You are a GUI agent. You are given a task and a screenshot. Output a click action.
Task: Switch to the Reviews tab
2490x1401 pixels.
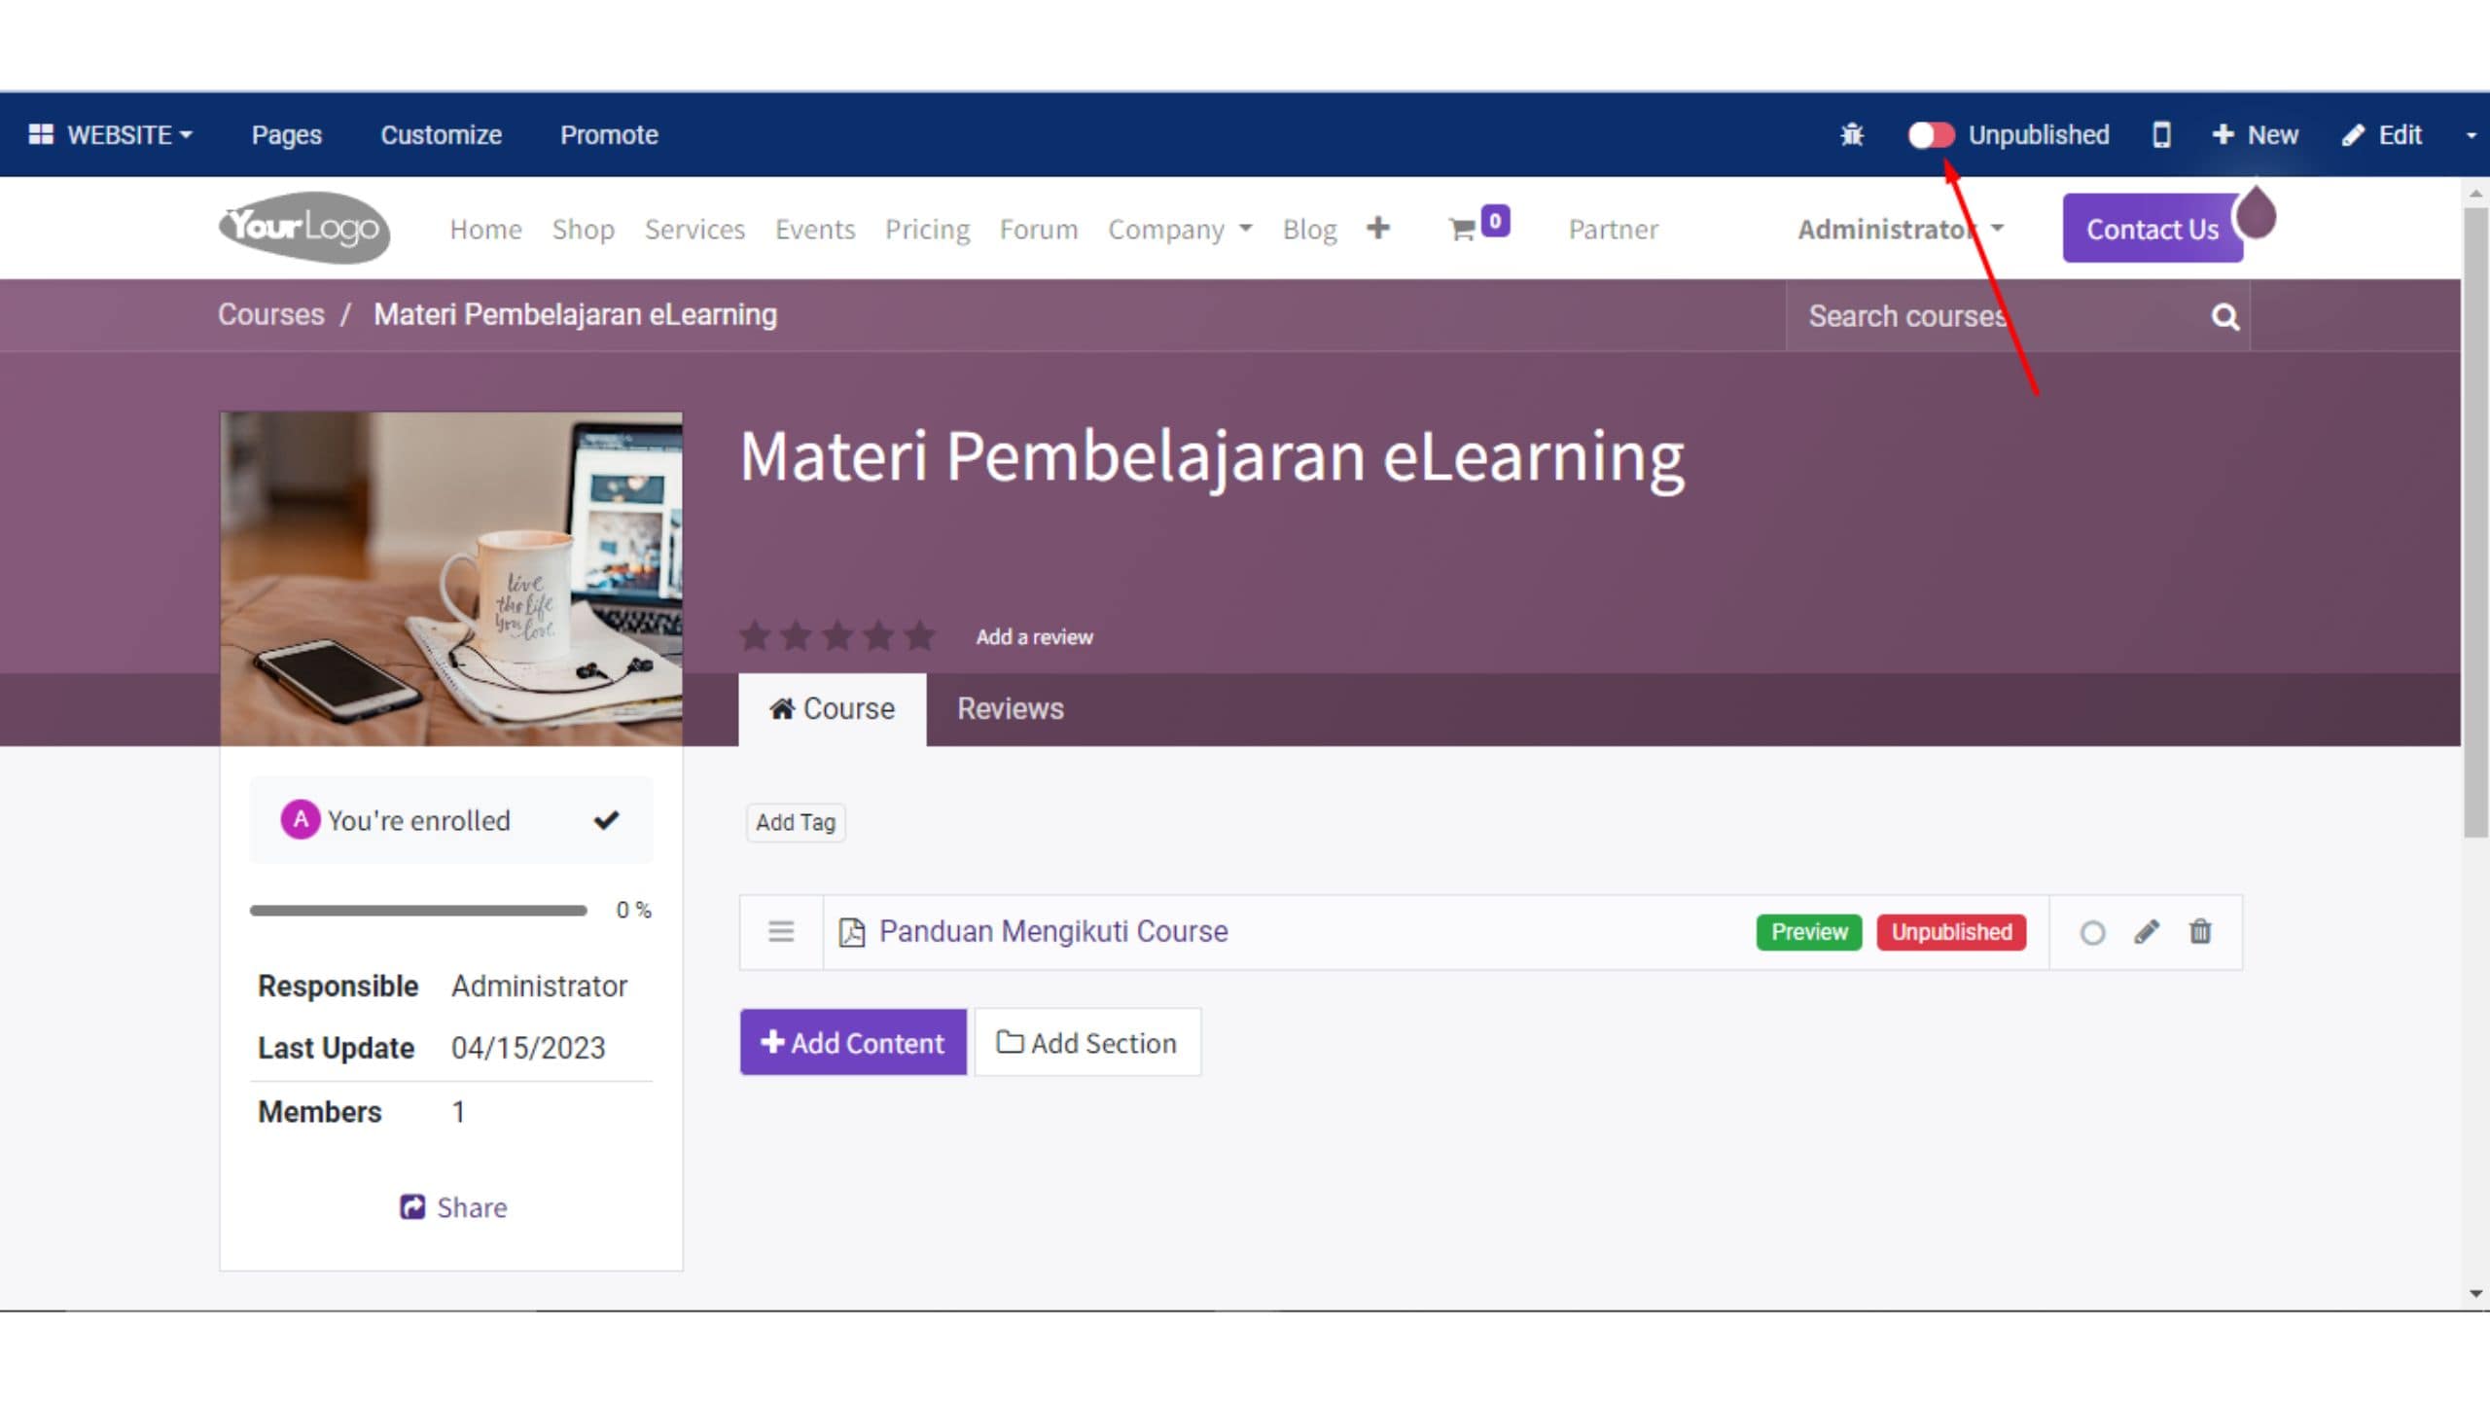click(1010, 709)
